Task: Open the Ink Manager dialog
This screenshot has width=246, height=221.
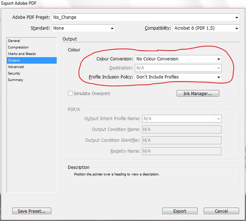Action: coord(198,93)
